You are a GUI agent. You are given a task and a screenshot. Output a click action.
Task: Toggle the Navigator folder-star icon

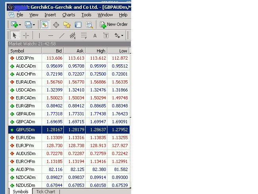click(67, 25)
